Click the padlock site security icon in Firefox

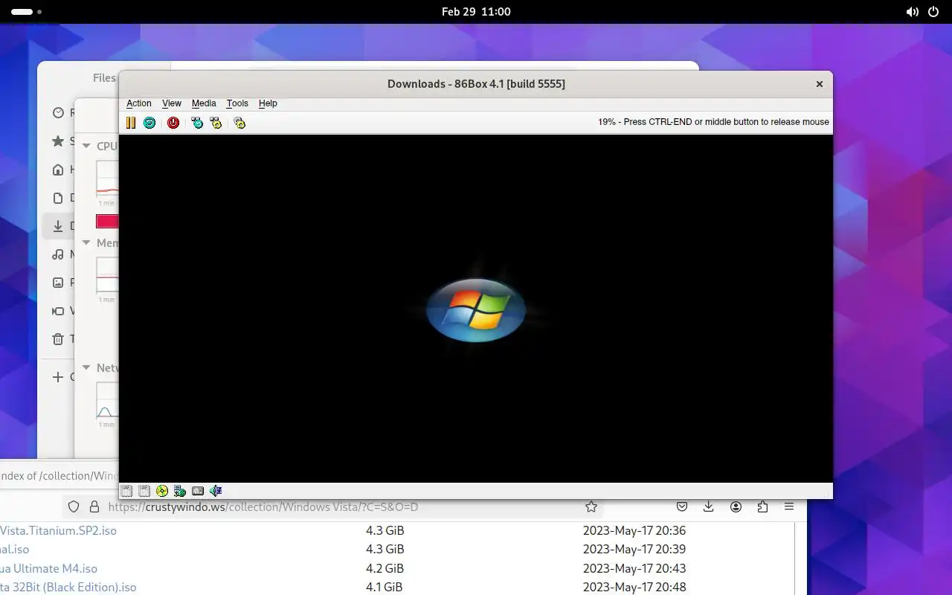tap(94, 506)
